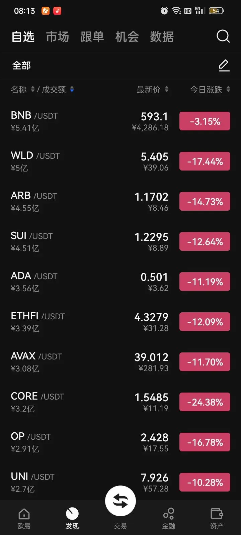Image resolution: width=241 pixels, height=535 pixels.
Task: Switch to the 市场 tab
Action: coord(58,36)
